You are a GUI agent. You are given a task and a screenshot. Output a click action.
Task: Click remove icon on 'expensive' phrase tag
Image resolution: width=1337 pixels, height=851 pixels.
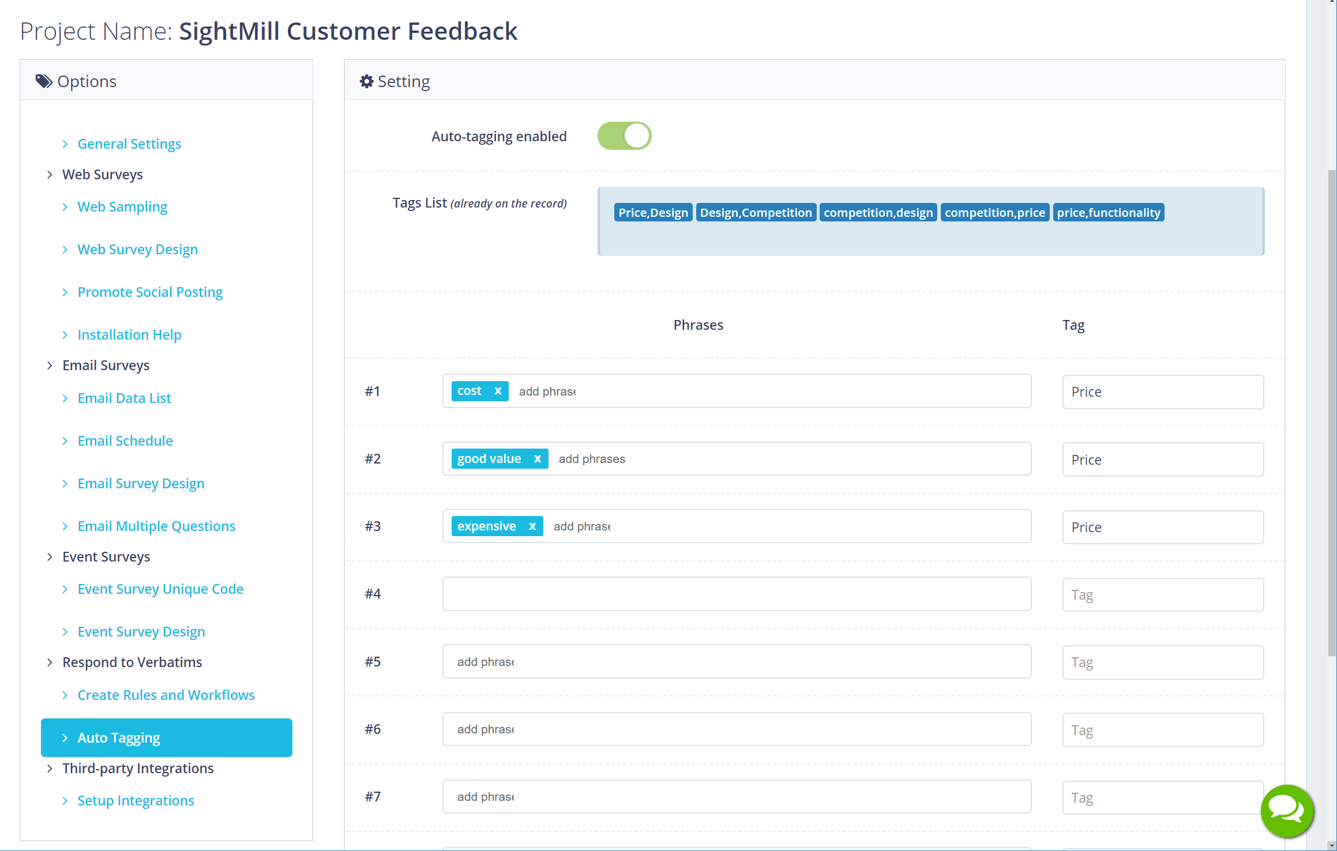tap(532, 526)
